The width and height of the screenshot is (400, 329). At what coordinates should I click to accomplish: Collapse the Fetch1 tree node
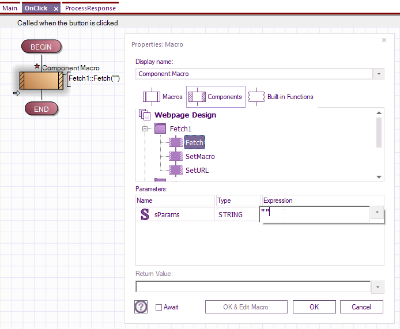[145, 129]
